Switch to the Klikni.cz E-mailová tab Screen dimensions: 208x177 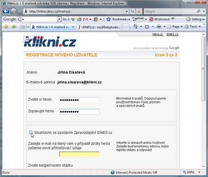(x=53, y=27)
